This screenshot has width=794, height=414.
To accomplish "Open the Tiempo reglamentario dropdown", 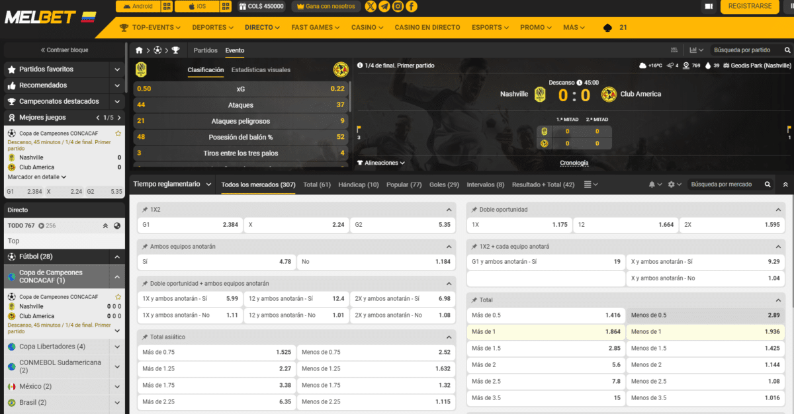I will 172,185.
